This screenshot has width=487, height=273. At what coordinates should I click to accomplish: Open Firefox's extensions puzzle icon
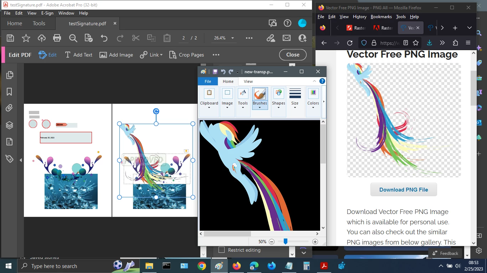click(x=455, y=43)
